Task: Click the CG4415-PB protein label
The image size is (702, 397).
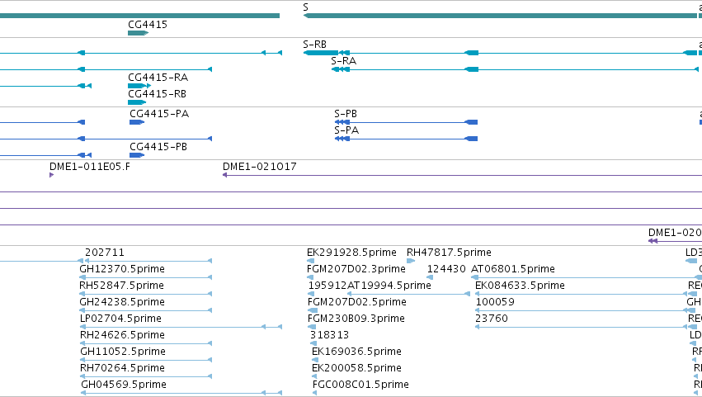Action: (x=158, y=147)
